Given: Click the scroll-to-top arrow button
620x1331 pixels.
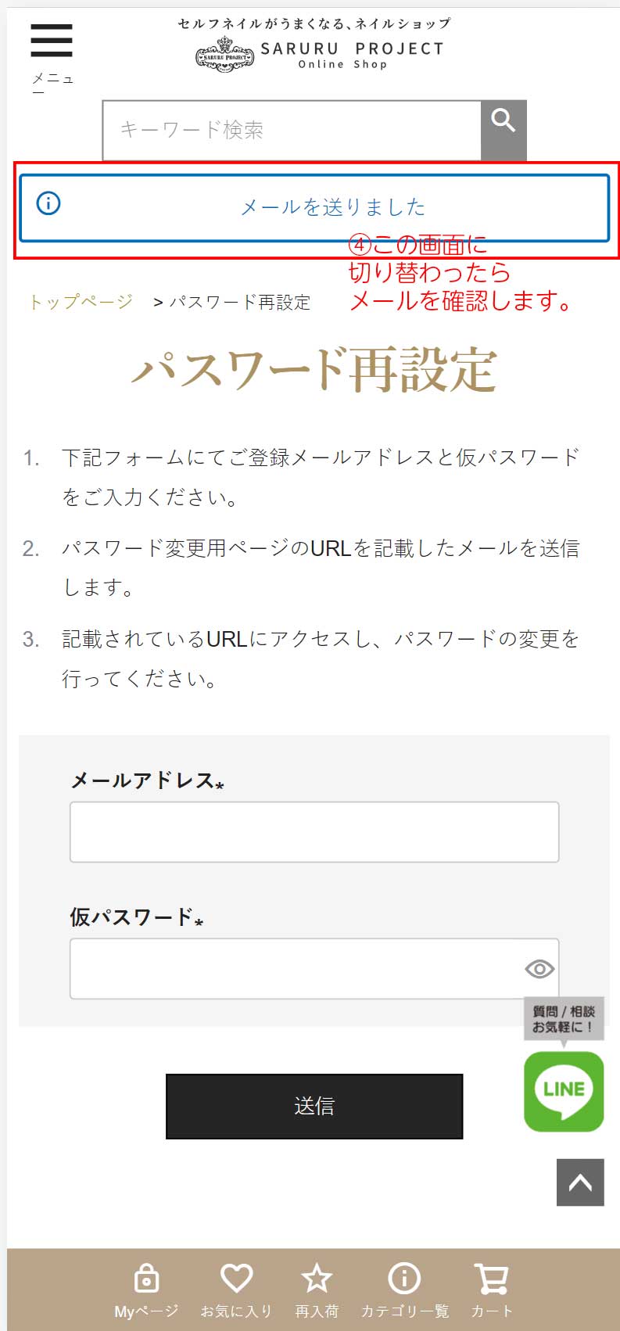Looking at the screenshot, I should (579, 1182).
